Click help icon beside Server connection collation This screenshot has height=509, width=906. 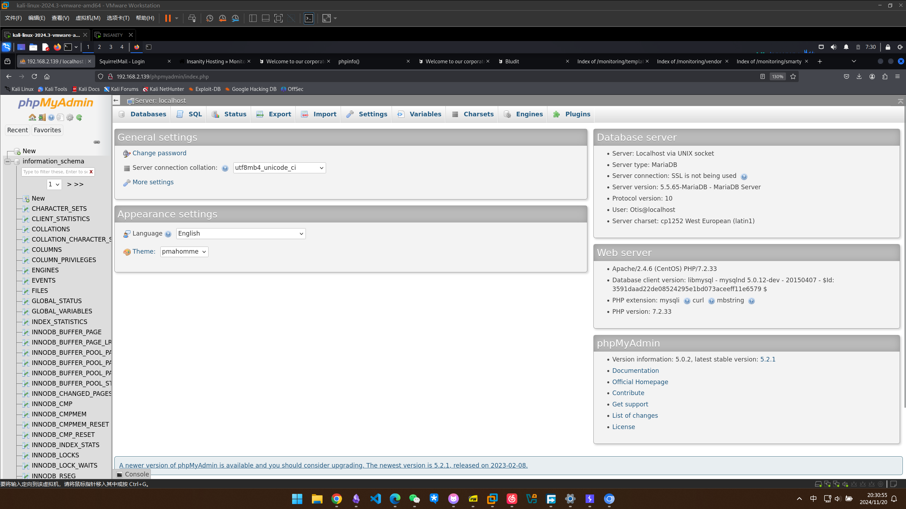225,168
